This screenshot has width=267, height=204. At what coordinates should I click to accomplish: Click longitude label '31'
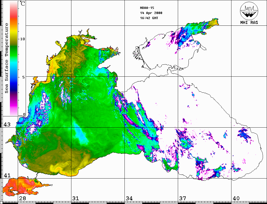point(76,198)
